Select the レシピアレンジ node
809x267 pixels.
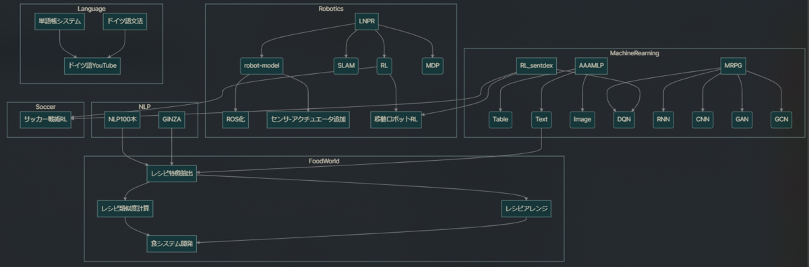click(527, 208)
